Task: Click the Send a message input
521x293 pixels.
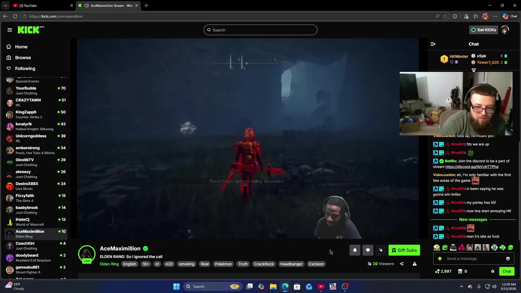Action: (474, 258)
